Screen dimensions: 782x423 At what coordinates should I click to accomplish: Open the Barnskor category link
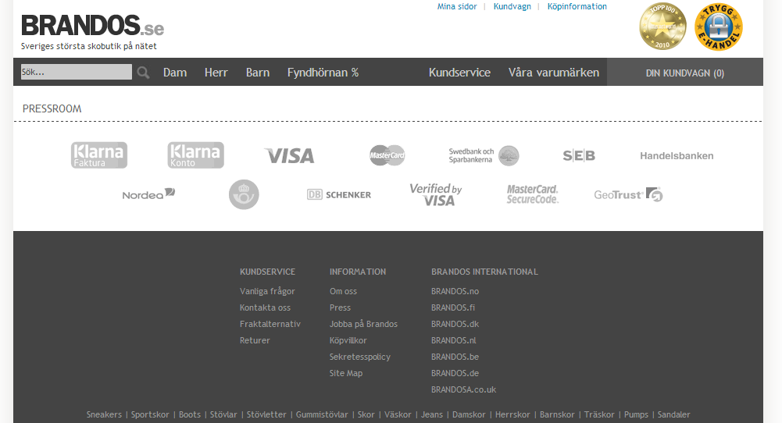point(557,414)
